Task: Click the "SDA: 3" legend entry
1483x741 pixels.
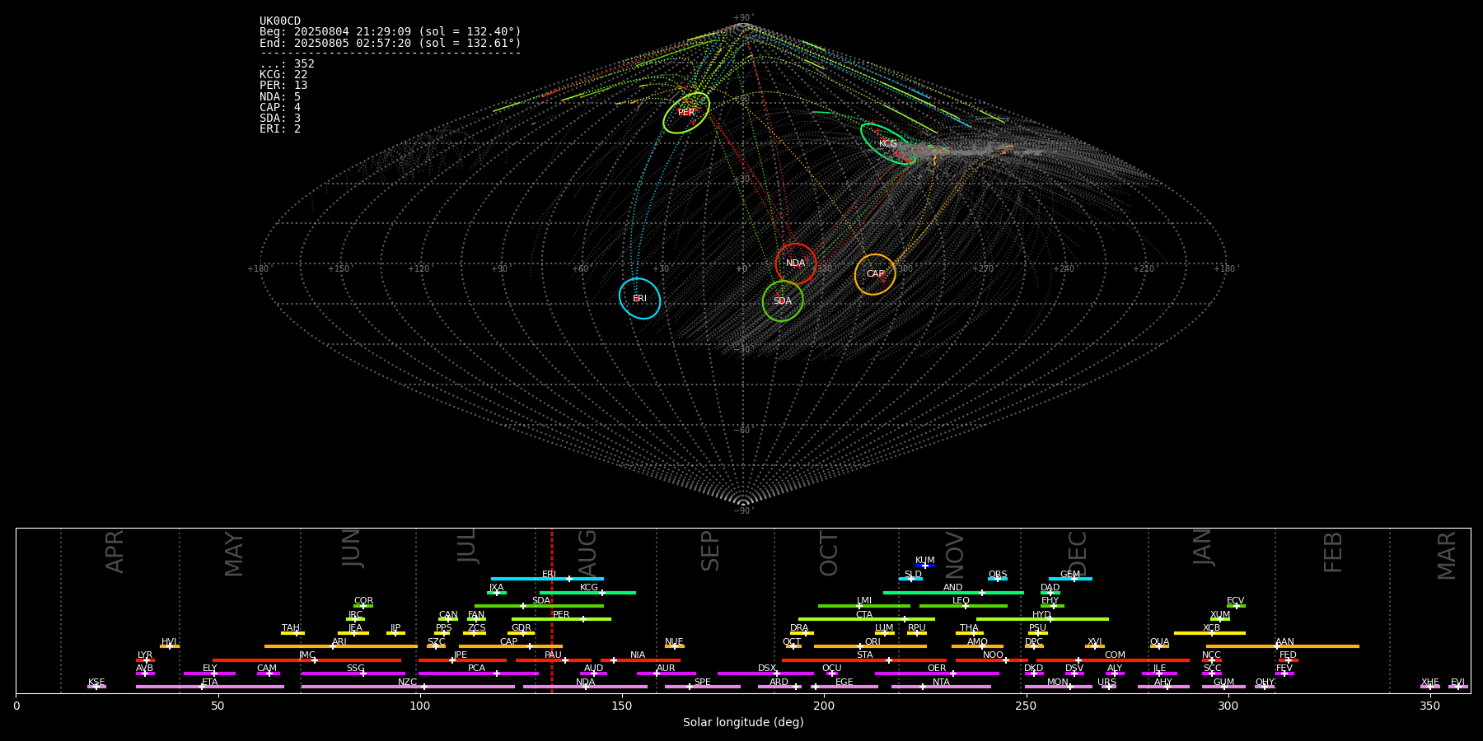Action: pyautogui.click(x=280, y=119)
